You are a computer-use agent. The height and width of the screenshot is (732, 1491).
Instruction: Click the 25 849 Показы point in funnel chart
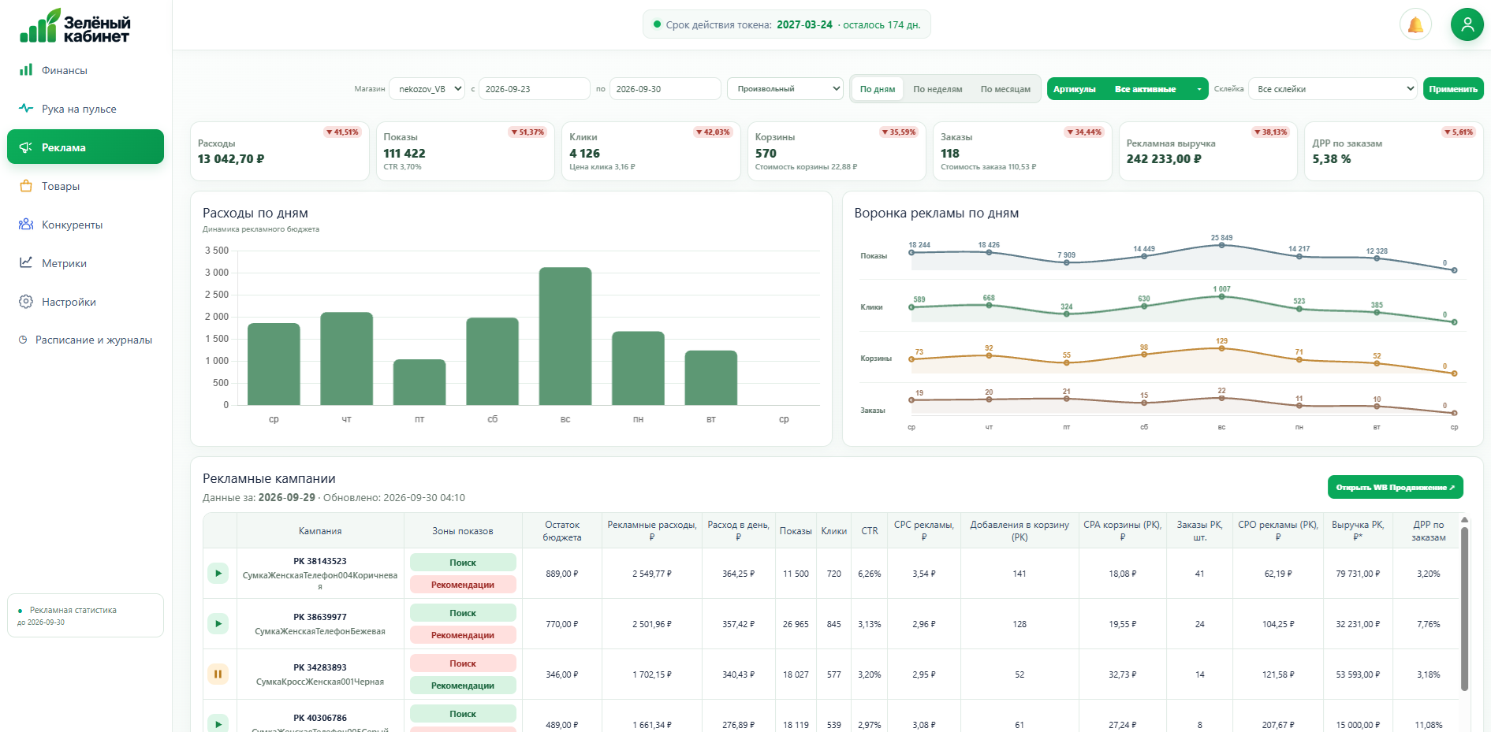(x=1221, y=245)
